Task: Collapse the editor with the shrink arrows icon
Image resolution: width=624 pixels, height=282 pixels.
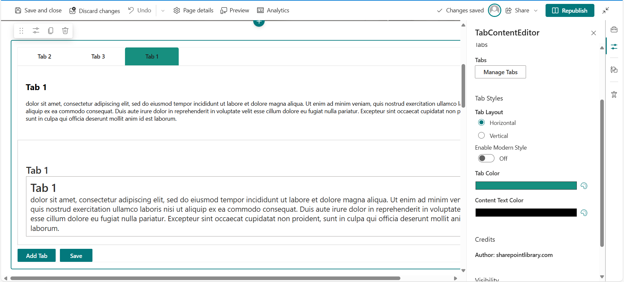Action: (x=605, y=11)
